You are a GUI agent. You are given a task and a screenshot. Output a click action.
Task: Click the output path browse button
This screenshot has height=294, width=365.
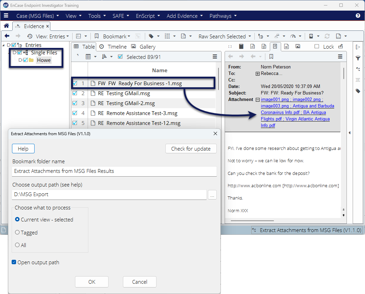(x=212, y=195)
